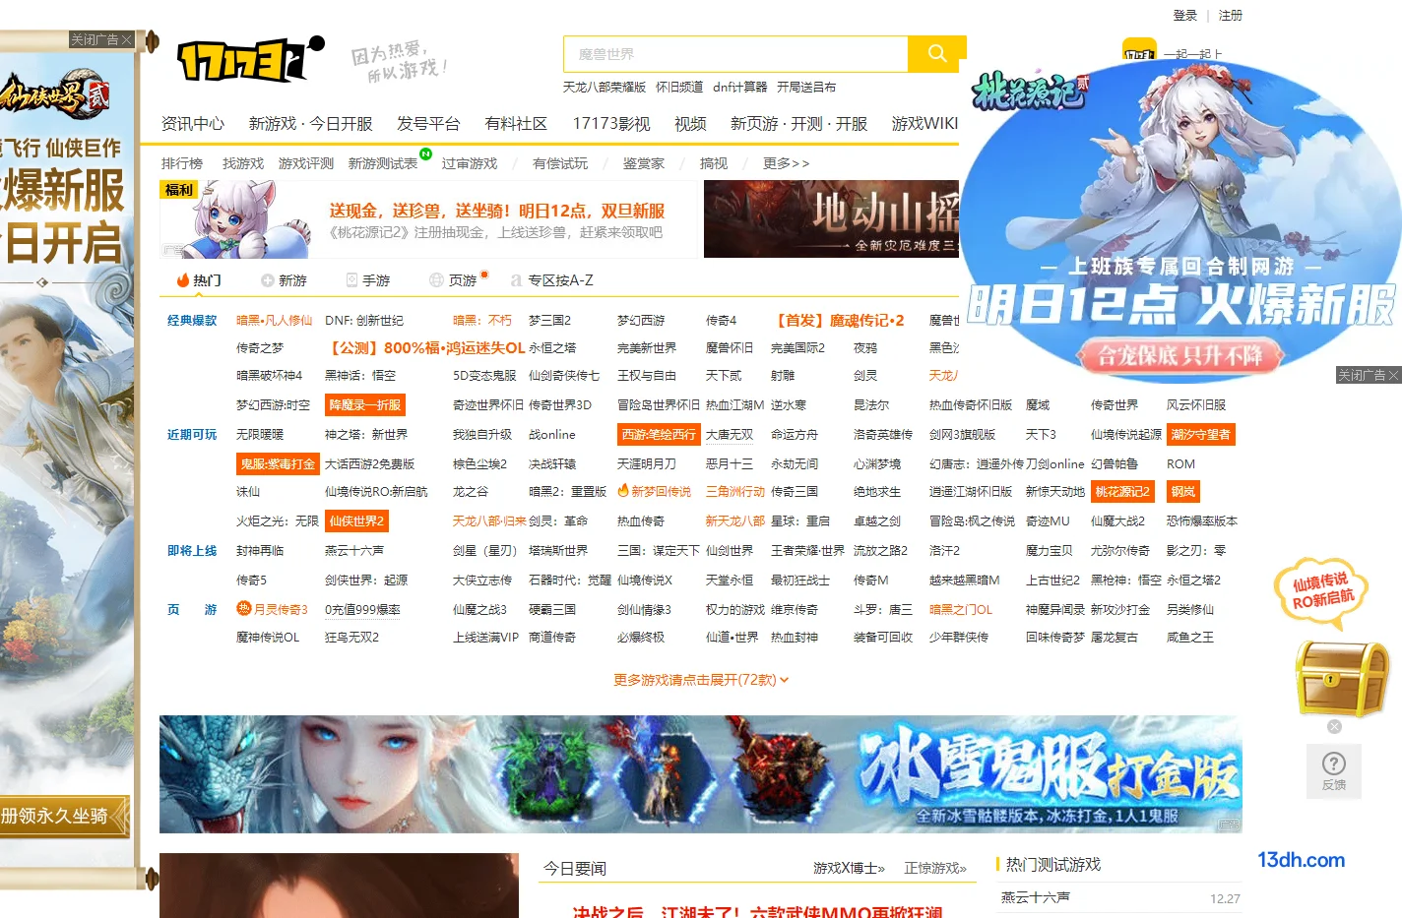The width and height of the screenshot is (1402, 918).
Task: Click 燕云十六声 in the 即将上线 row
Action: (x=354, y=551)
